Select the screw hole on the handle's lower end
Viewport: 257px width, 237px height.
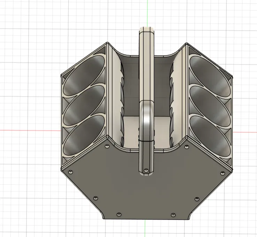pyautogui.click(x=146, y=171)
